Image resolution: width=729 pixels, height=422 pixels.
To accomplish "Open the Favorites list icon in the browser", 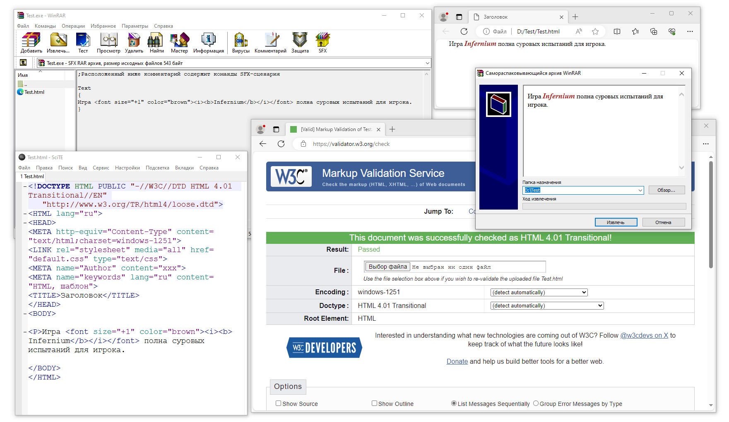I will 635,31.
